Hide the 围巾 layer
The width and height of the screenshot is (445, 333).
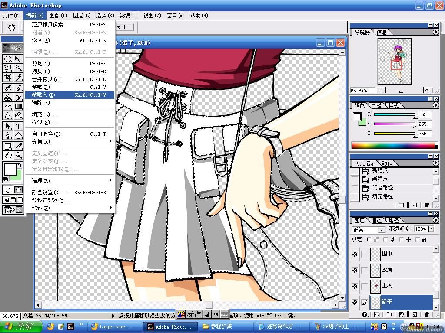pyautogui.click(x=355, y=254)
